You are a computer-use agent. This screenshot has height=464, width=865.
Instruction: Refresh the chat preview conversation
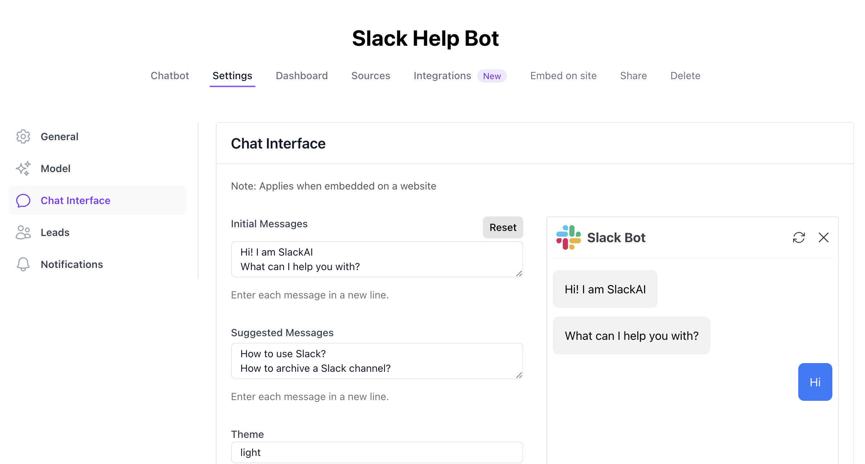[799, 237]
